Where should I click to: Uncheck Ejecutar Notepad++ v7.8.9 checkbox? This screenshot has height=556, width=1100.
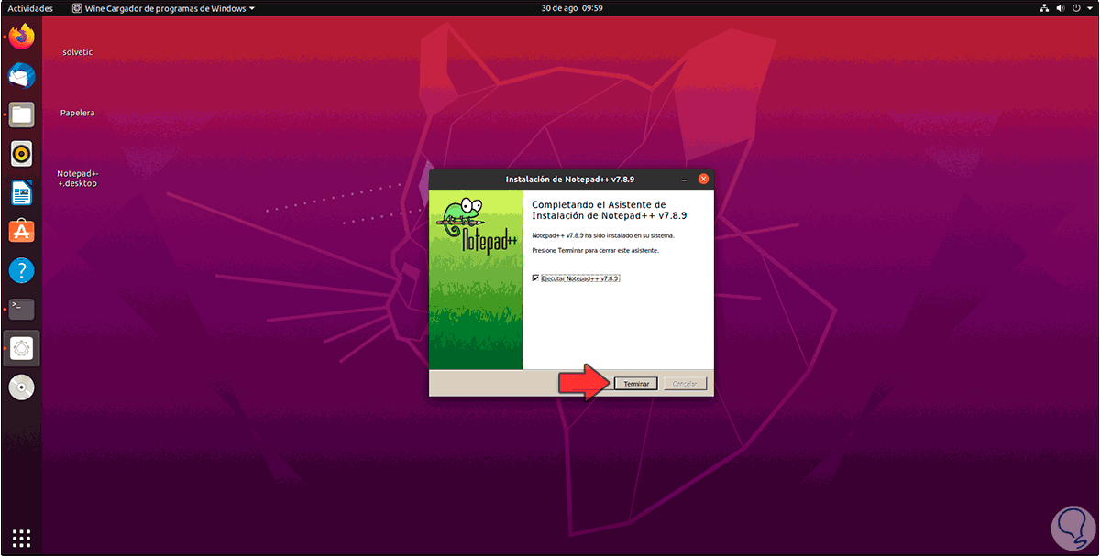tap(536, 278)
